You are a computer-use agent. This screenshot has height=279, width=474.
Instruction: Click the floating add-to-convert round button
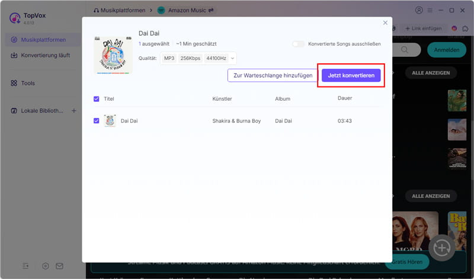[x=441, y=248]
